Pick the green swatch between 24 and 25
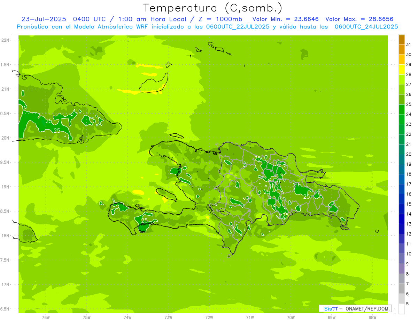Screen dimensions: 418x322 point(402,109)
